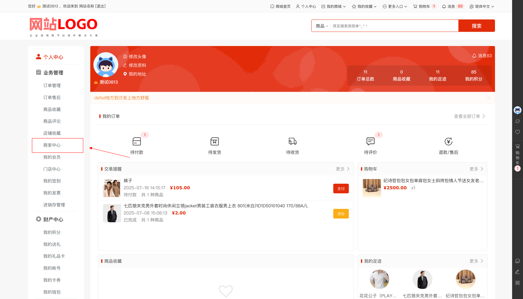The width and height of the screenshot is (523, 299).
Task: Expand the 我的商城 top menu
Action: click(334, 7)
